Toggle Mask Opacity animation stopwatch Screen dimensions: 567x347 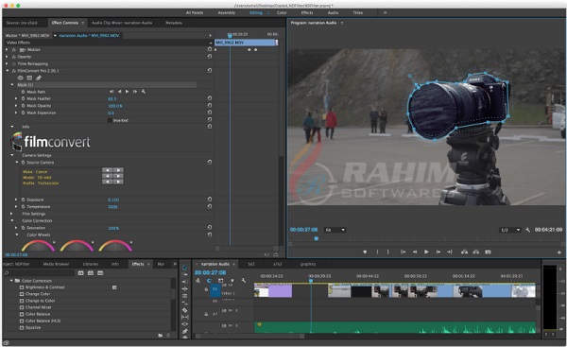[23, 106]
